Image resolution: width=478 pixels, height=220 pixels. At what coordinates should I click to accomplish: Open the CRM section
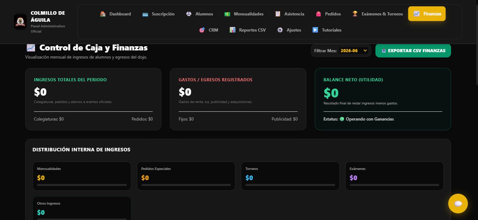point(208,30)
